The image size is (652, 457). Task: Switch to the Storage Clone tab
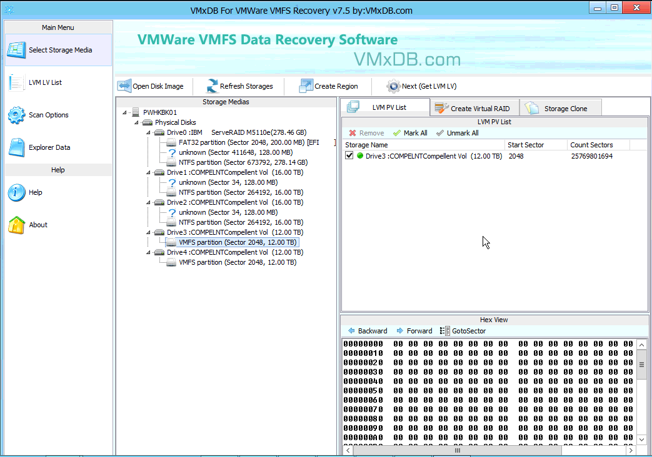pos(561,108)
